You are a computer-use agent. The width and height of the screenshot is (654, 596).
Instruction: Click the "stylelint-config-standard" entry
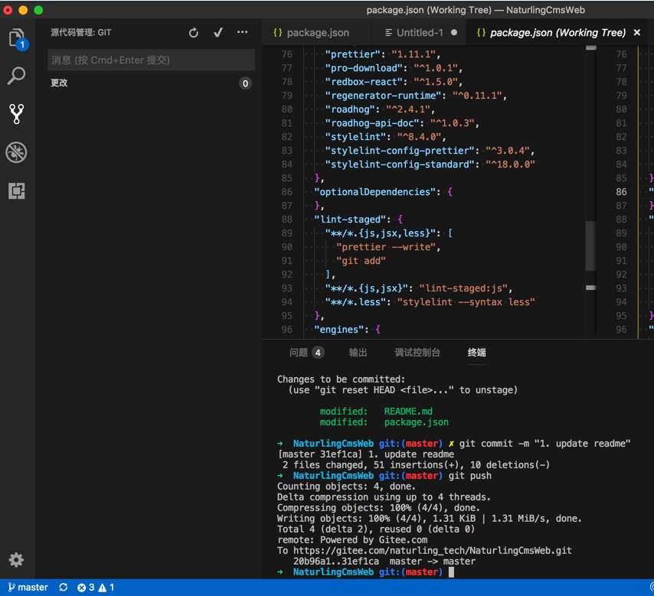(430, 164)
